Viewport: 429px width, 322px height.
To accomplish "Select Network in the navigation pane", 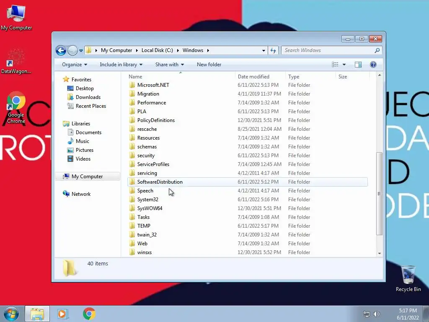I will [x=81, y=194].
